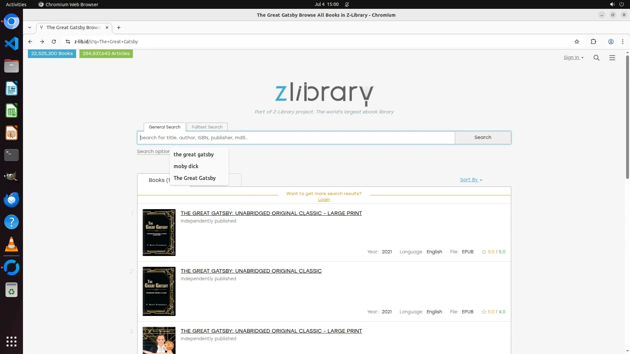The image size is (630, 354).
Task: Open the Sort By dropdown
Action: pos(471,180)
